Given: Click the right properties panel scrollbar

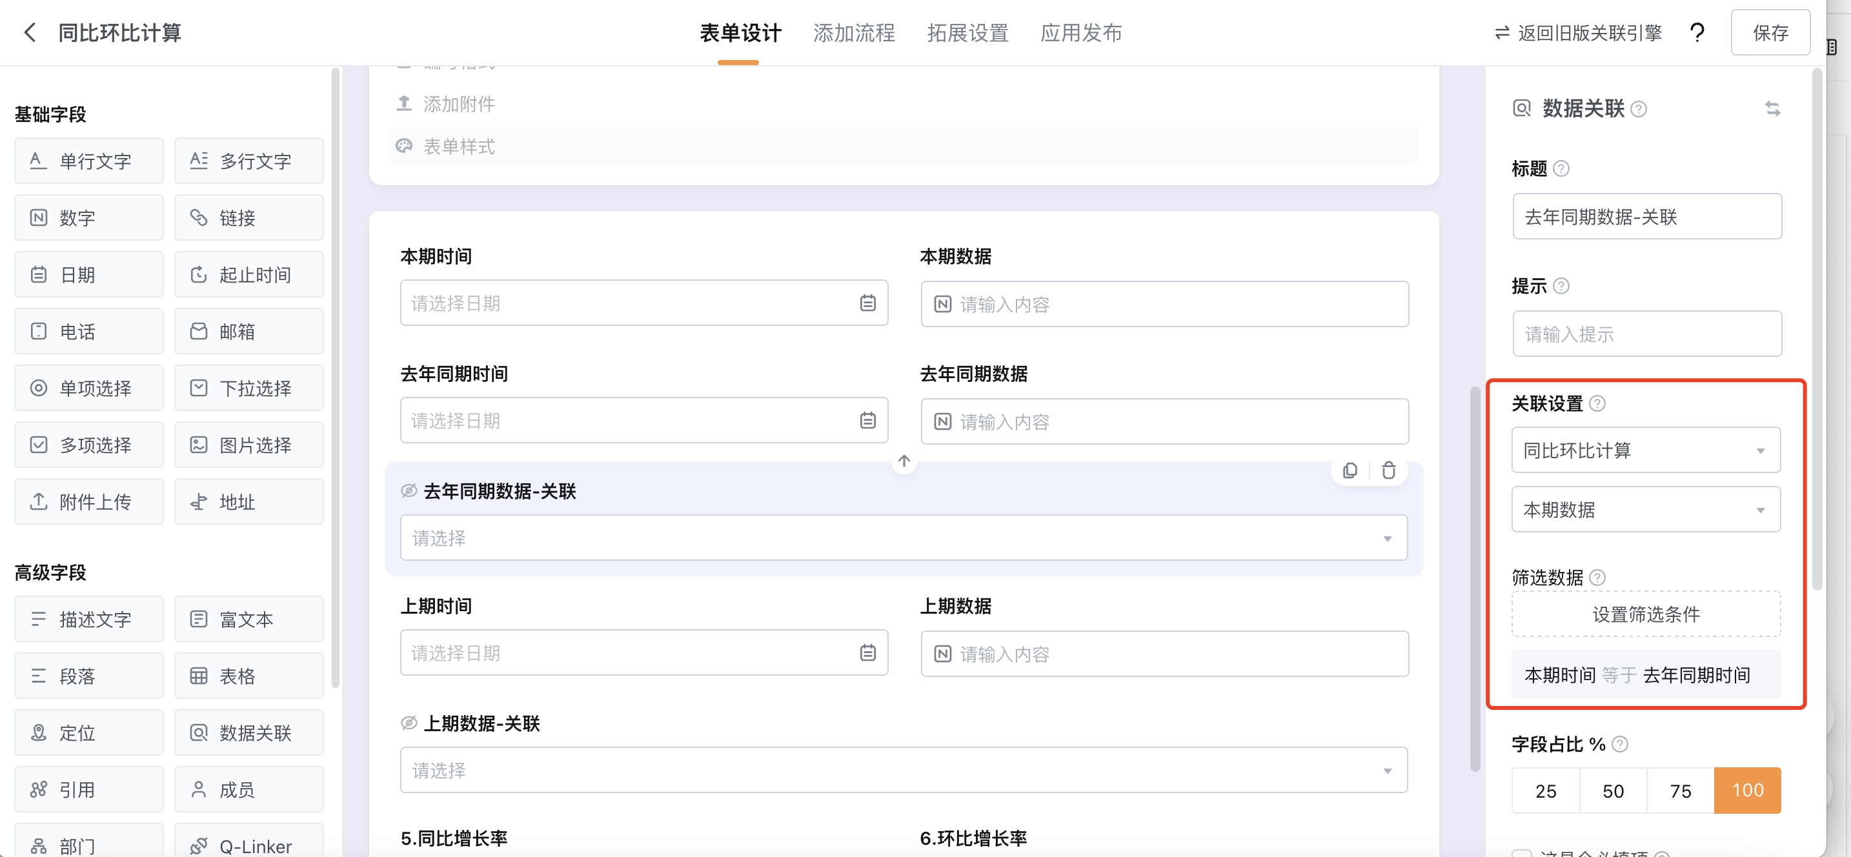Looking at the screenshot, I should pyautogui.click(x=1817, y=329).
